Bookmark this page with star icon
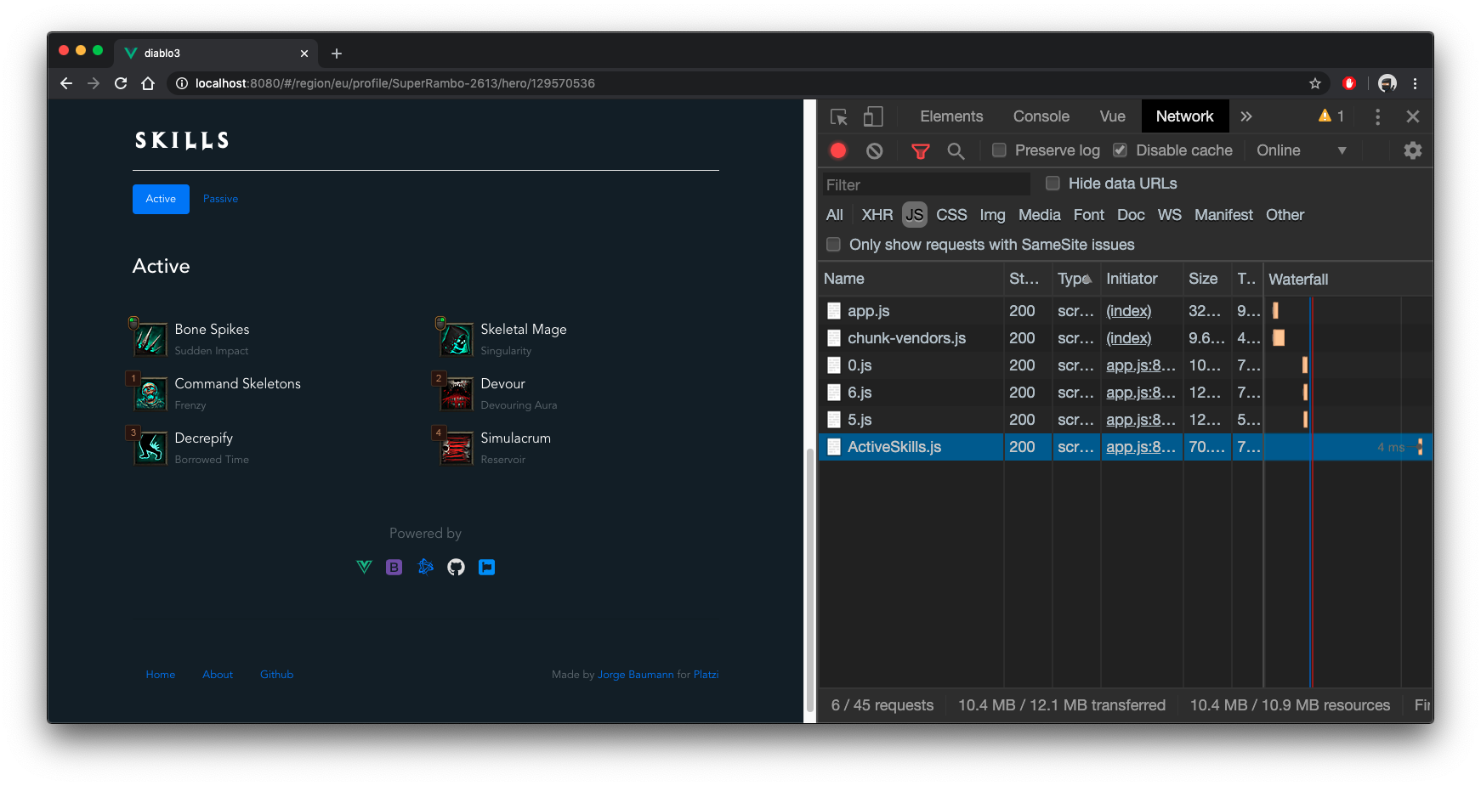 (x=1314, y=83)
